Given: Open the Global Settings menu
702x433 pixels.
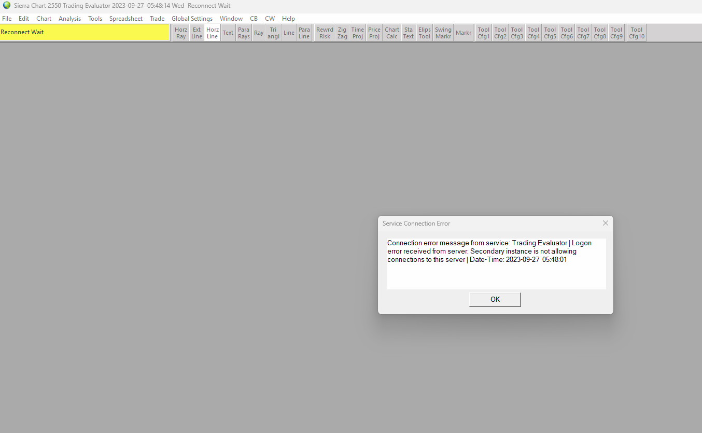Looking at the screenshot, I should pyautogui.click(x=192, y=19).
